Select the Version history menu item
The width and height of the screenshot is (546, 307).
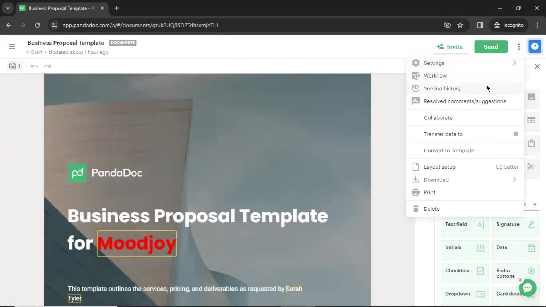(x=442, y=88)
